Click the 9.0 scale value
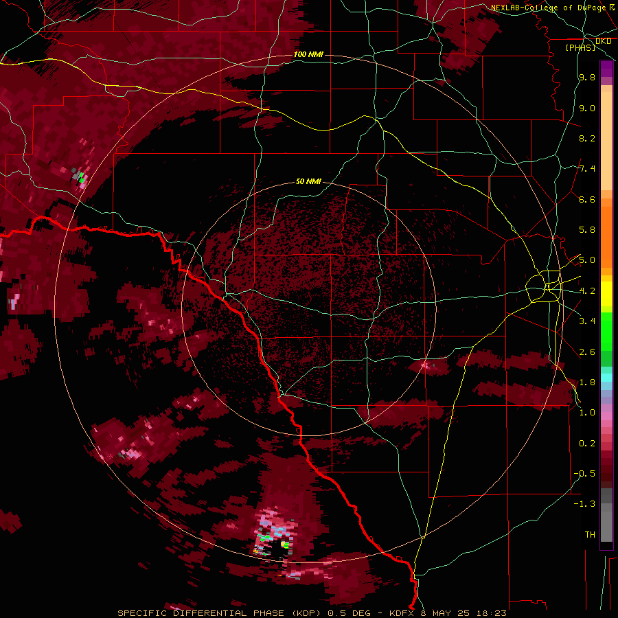Viewport: 618px width, 618px height. [x=587, y=108]
